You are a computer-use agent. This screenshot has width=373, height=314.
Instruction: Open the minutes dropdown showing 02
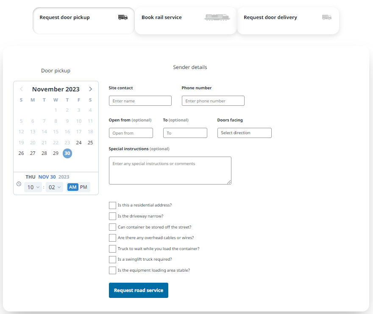[55, 187]
